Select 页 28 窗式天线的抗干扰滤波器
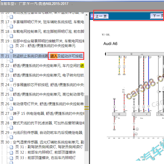The width and height of the screenshot is (164, 164). point(42,123)
